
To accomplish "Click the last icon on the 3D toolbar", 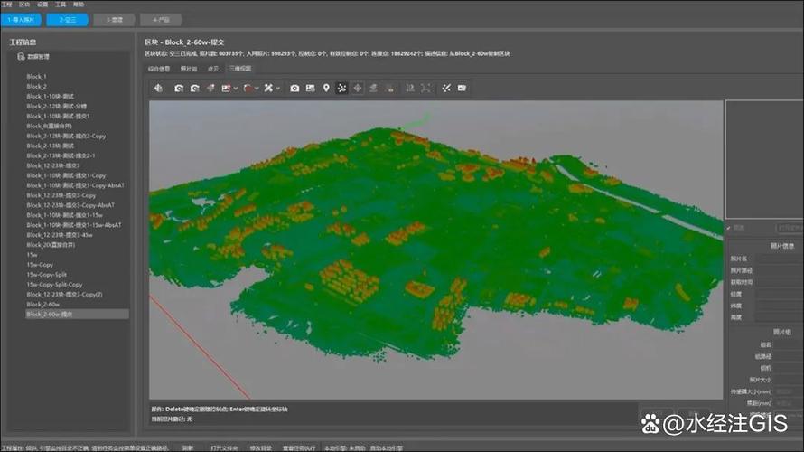I will [462, 88].
